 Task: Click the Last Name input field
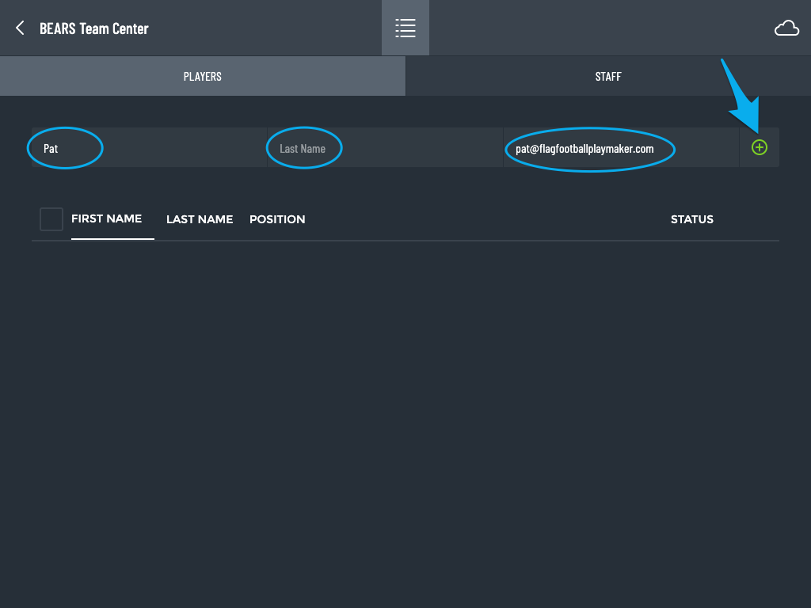pyautogui.click(x=385, y=148)
